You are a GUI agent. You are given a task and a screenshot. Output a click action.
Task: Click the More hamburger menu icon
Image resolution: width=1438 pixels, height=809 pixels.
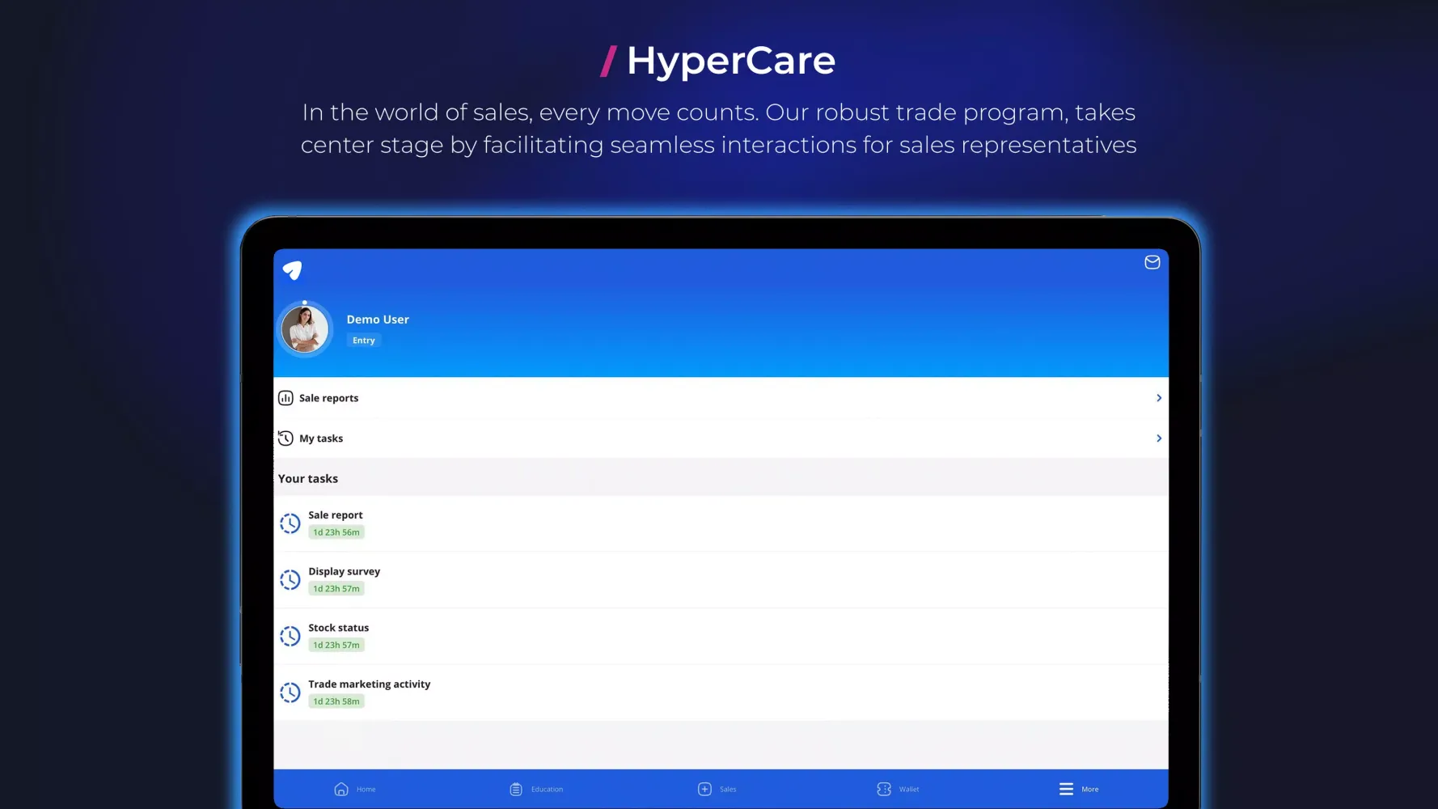tap(1066, 789)
